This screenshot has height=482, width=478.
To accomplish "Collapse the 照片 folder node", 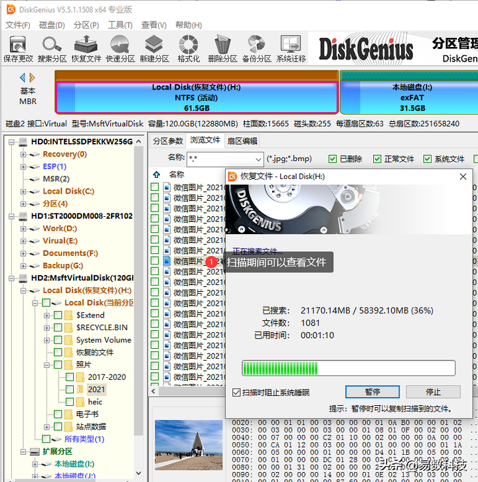I will 46,365.
